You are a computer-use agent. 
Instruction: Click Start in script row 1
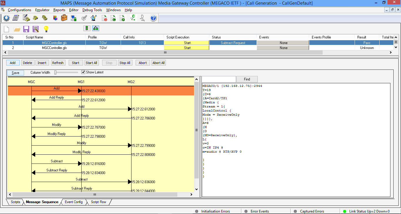(x=186, y=43)
